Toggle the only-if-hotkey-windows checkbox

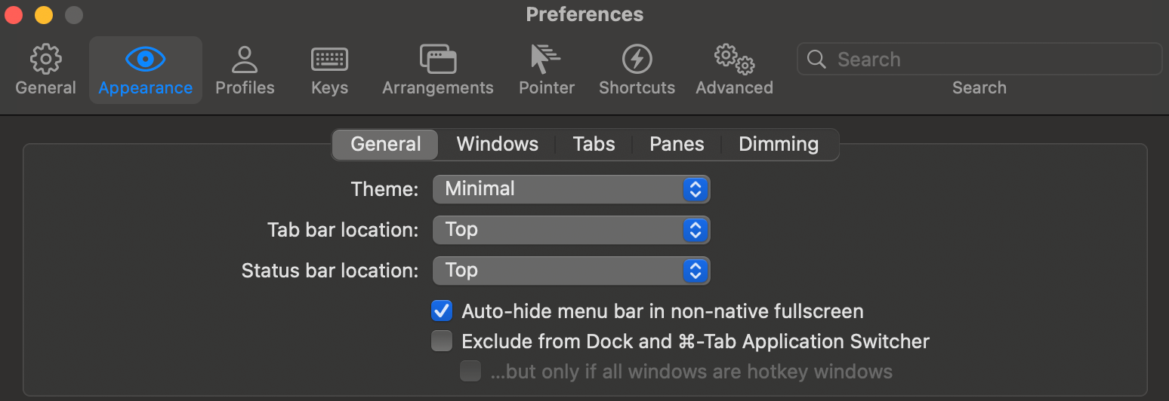tap(470, 372)
